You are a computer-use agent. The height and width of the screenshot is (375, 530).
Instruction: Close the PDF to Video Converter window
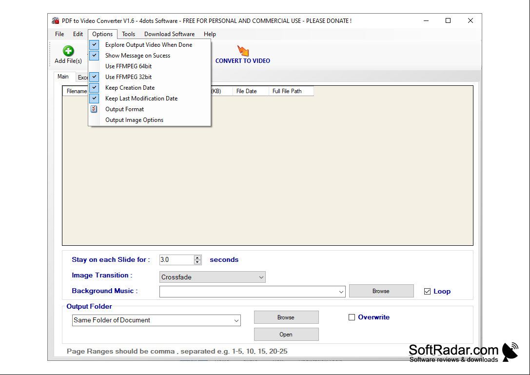click(x=470, y=20)
